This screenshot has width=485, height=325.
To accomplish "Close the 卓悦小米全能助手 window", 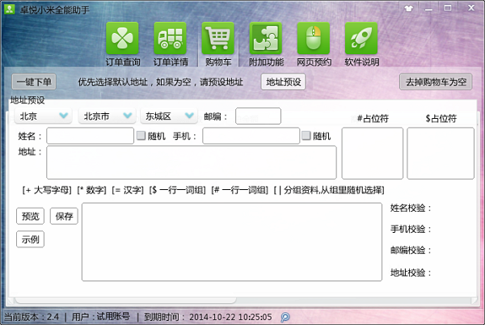I will [x=471, y=8].
